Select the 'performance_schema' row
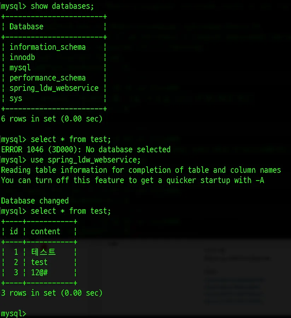 47,78
